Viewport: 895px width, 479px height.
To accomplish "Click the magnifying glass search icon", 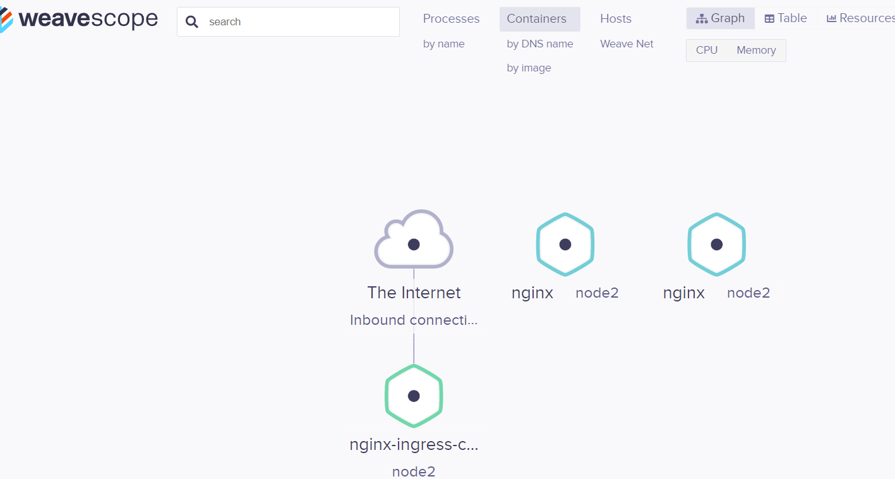I will click(x=192, y=22).
